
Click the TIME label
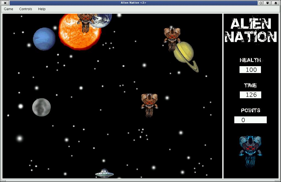250,85
